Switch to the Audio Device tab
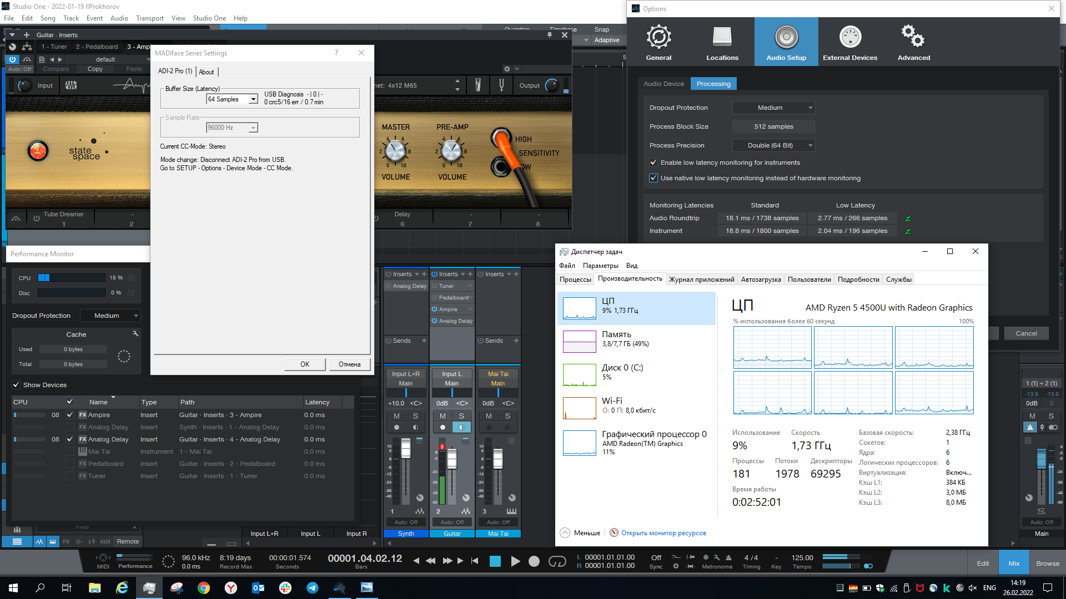This screenshot has width=1066, height=599. tap(663, 84)
